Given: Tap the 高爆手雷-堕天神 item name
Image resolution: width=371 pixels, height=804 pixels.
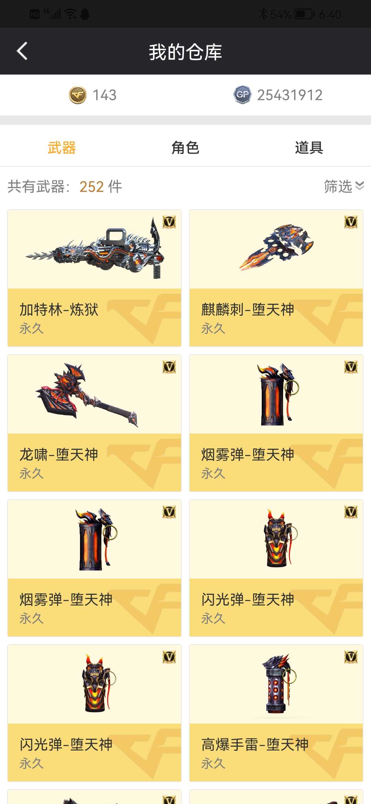Looking at the screenshot, I should click(255, 745).
